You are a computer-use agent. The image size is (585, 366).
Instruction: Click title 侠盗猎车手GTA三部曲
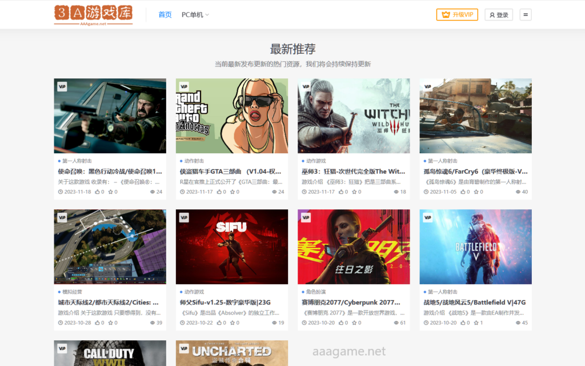(x=231, y=172)
